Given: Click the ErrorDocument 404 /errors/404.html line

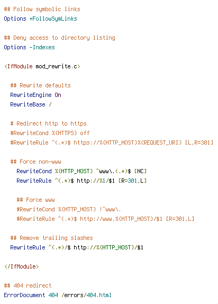Looking at the screenshot, I should [x=58, y=295].
